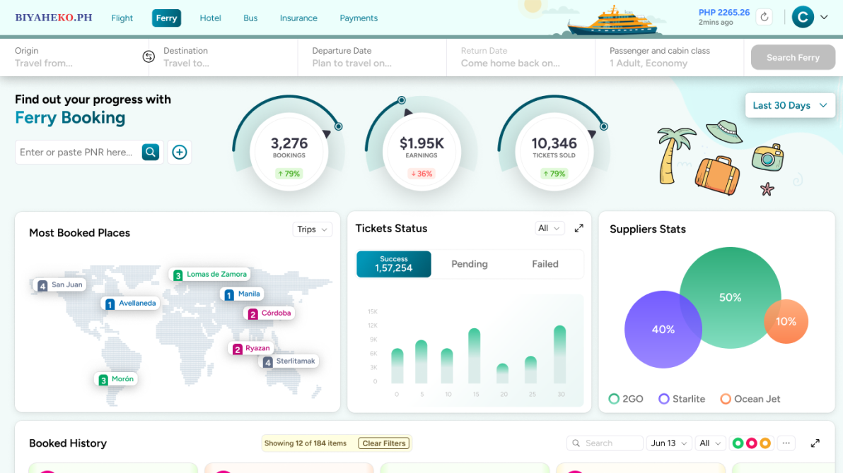Image resolution: width=843 pixels, height=473 pixels.
Task: Click the Clear Filters button
Action: (384, 443)
